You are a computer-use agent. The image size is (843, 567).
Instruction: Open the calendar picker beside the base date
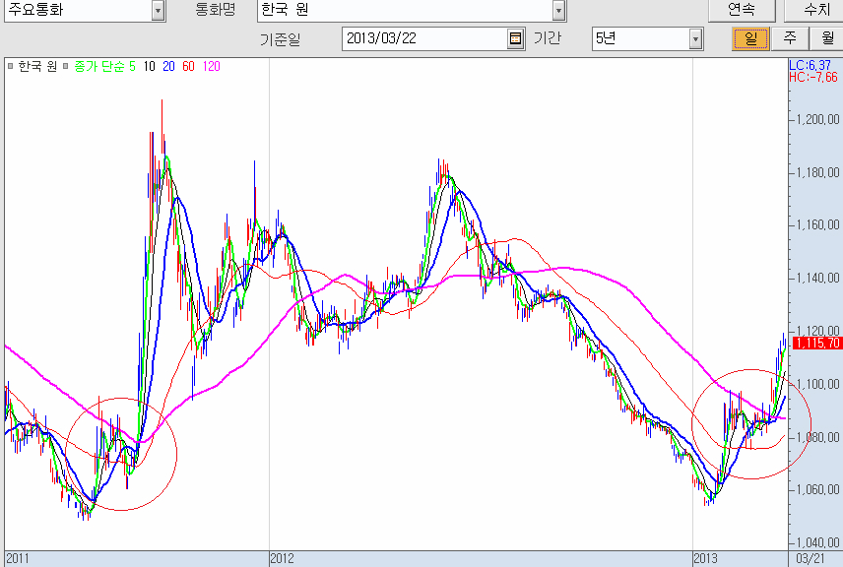(516, 39)
